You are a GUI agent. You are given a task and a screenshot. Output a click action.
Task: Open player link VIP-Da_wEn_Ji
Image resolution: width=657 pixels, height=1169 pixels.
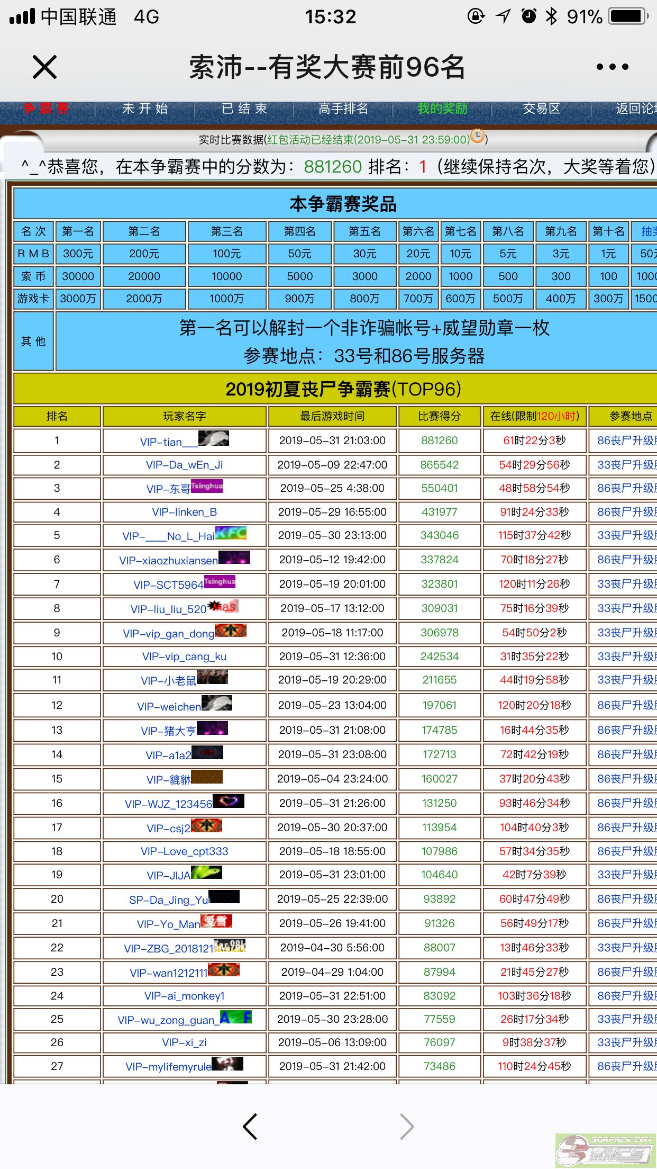(184, 465)
